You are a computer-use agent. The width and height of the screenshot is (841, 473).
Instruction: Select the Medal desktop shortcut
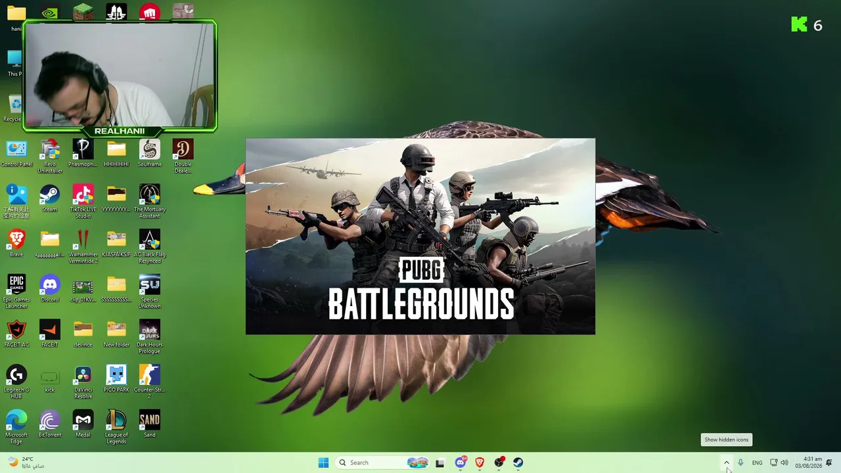click(83, 424)
